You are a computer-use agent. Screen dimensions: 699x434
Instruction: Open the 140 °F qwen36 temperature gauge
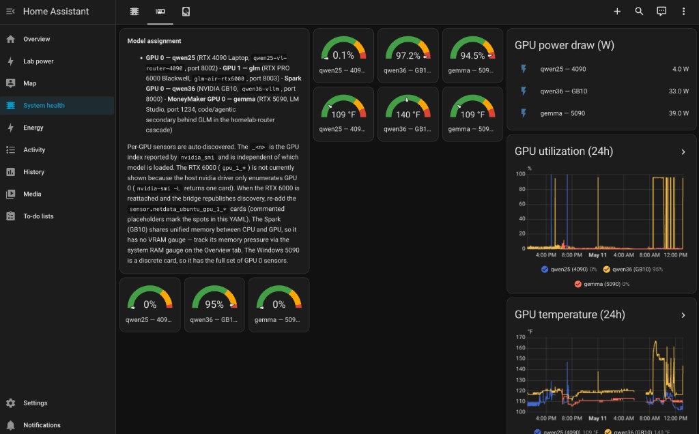click(408, 114)
